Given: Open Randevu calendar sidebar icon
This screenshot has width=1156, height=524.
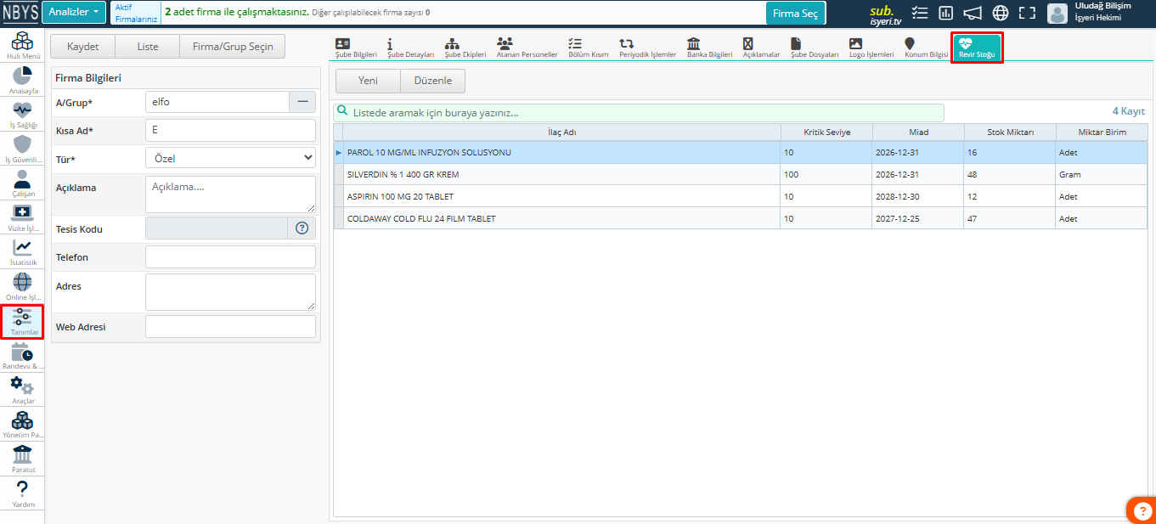Looking at the screenshot, I should point(23,356).
